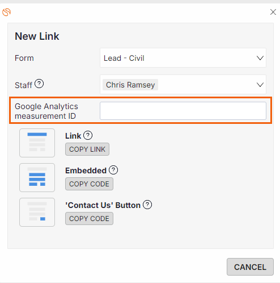Select the Embedded layout thumbnail
The image size is (280, 283).
37,177
